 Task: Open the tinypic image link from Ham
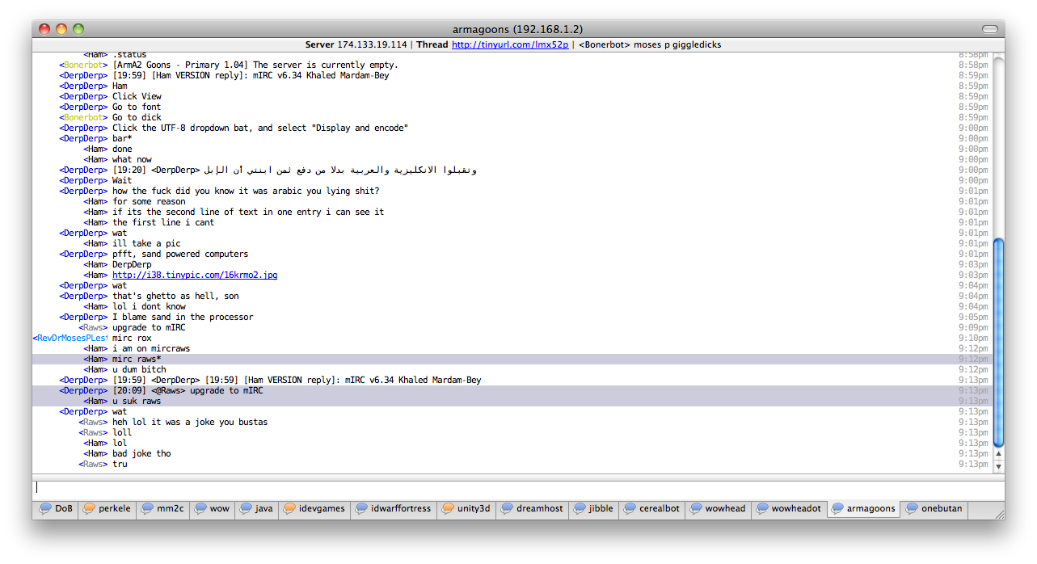[194, 276]
